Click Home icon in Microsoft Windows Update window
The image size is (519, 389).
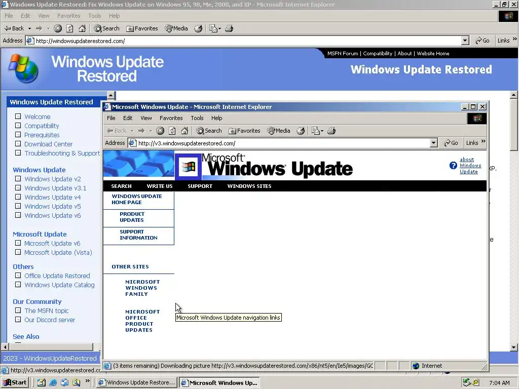(184, 131)
